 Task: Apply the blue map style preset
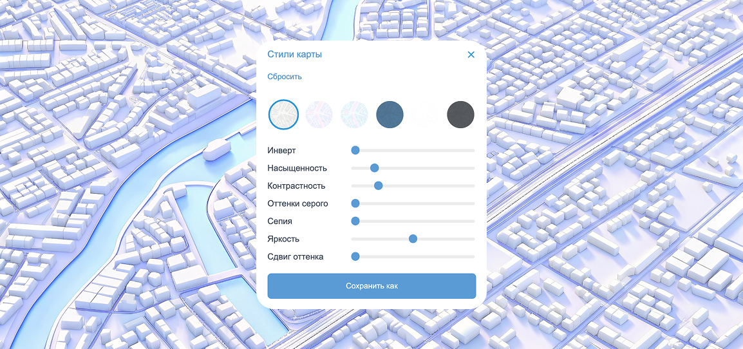(390, 115)
